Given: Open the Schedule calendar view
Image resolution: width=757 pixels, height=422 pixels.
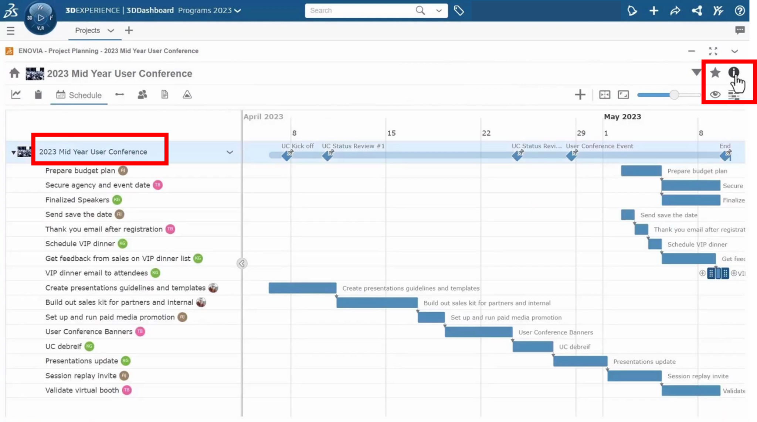Looking at the screenshot, I should pos(79,95).
